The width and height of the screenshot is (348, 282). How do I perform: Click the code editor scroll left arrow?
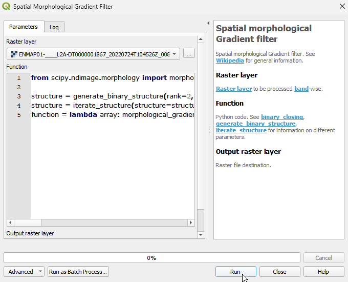coord(10,223)
